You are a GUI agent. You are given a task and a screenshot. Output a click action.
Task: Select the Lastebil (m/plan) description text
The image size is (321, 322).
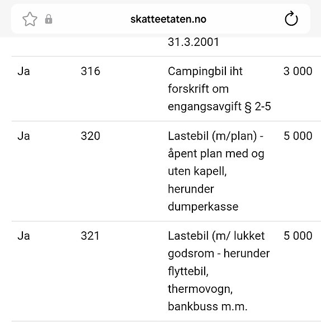[216, 171]
